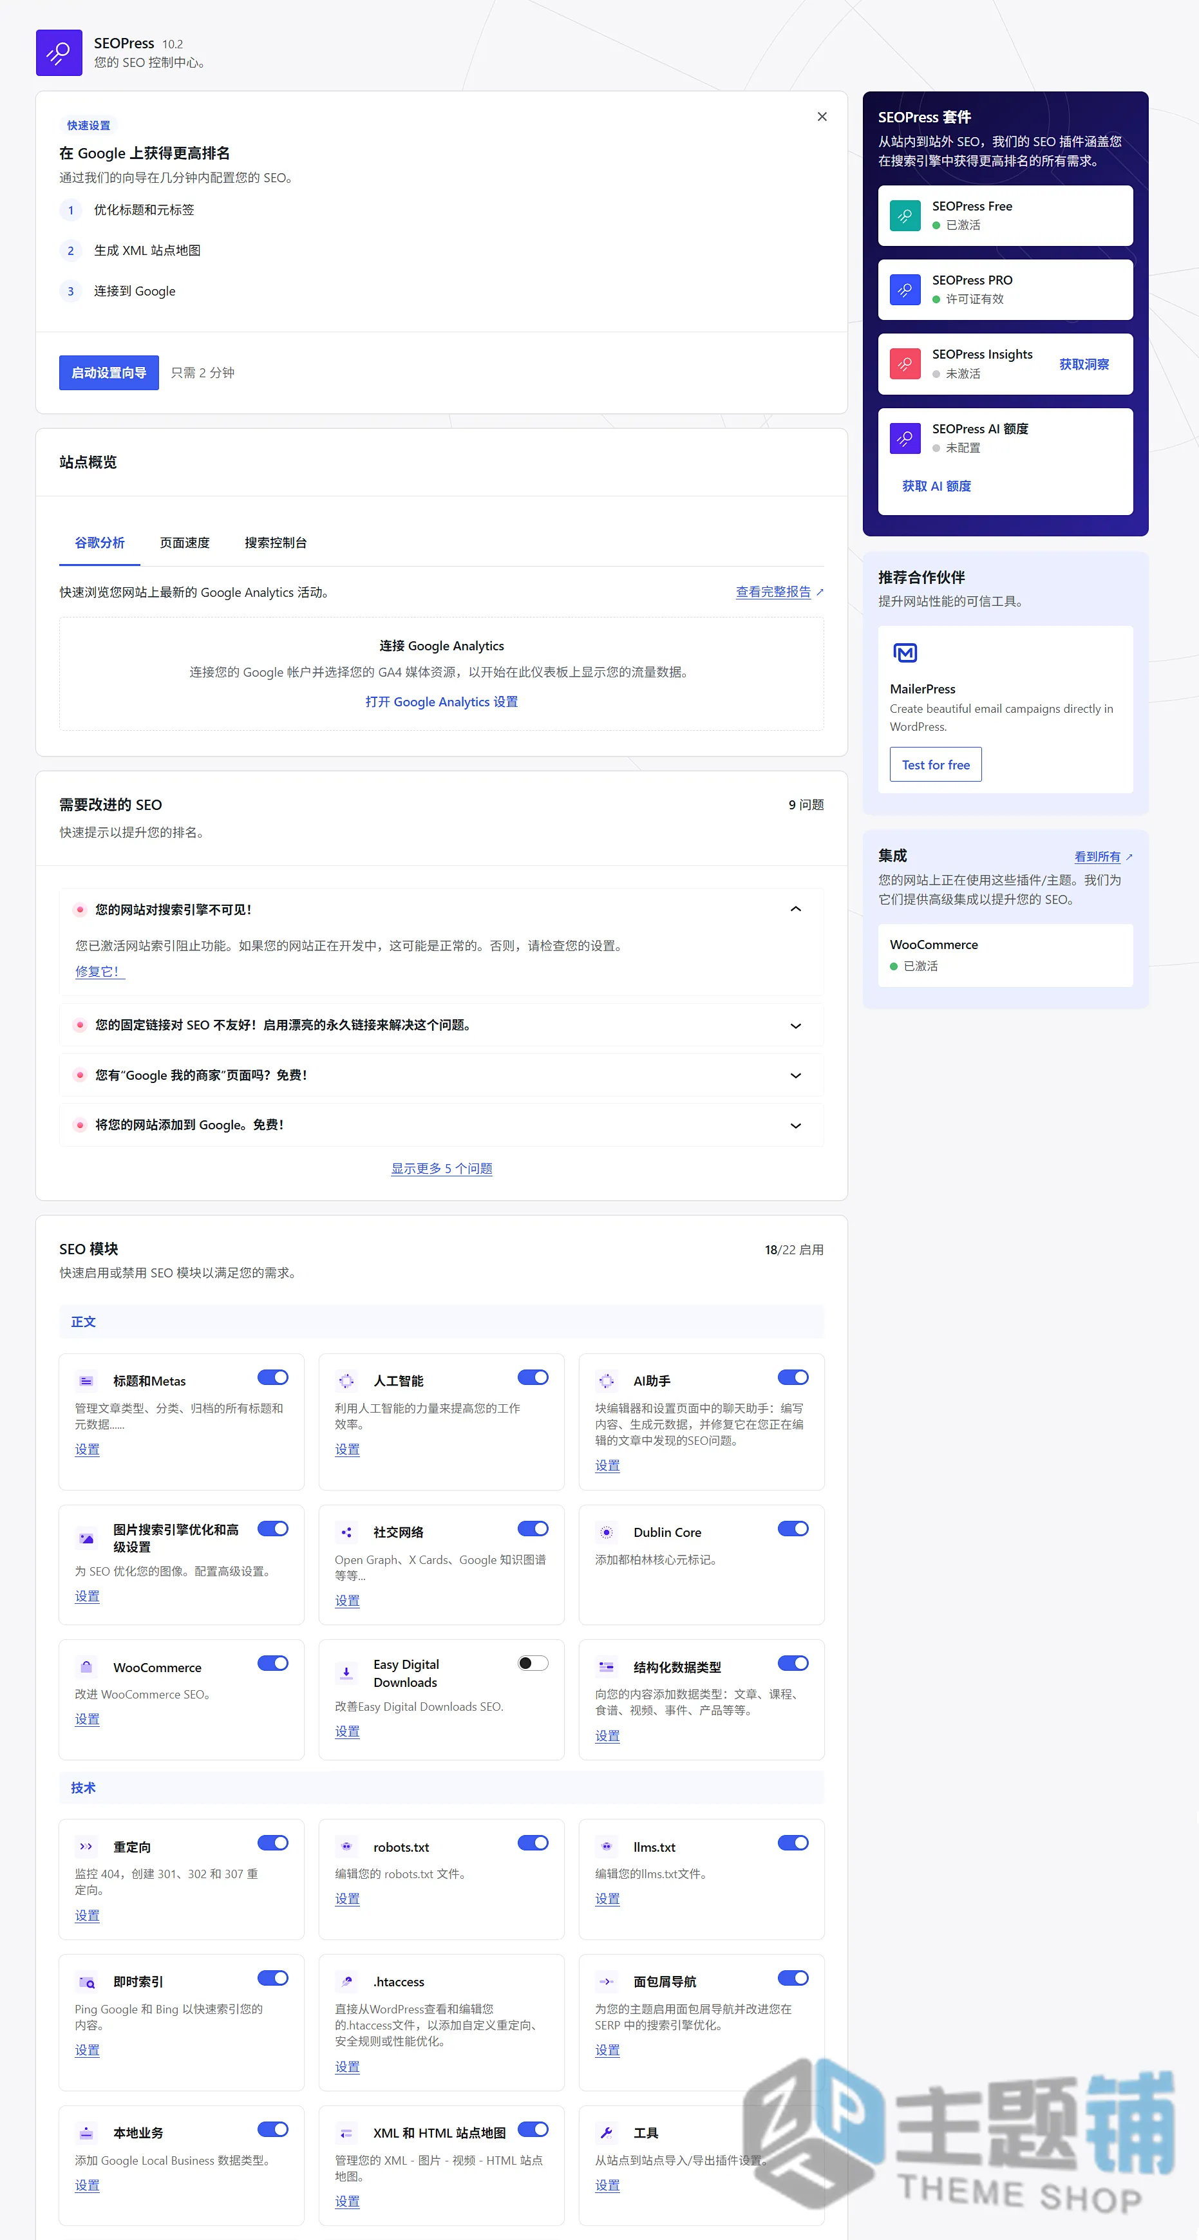Disable the 标题和Metas module toggle
1199x2240 pixels.
tap(273, 1377)
